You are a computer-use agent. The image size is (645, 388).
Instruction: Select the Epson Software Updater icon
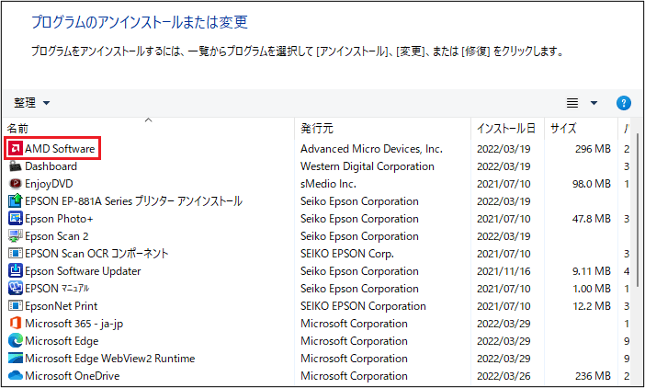16,271
